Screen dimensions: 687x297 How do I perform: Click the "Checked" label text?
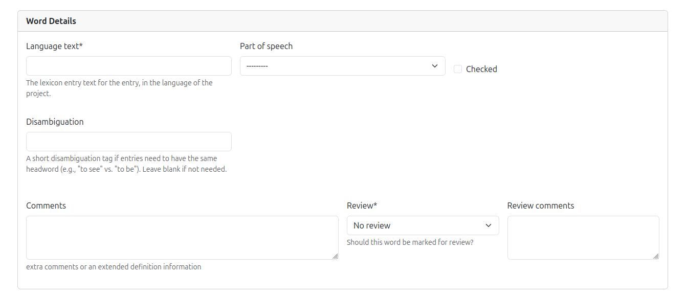[481, 69]
